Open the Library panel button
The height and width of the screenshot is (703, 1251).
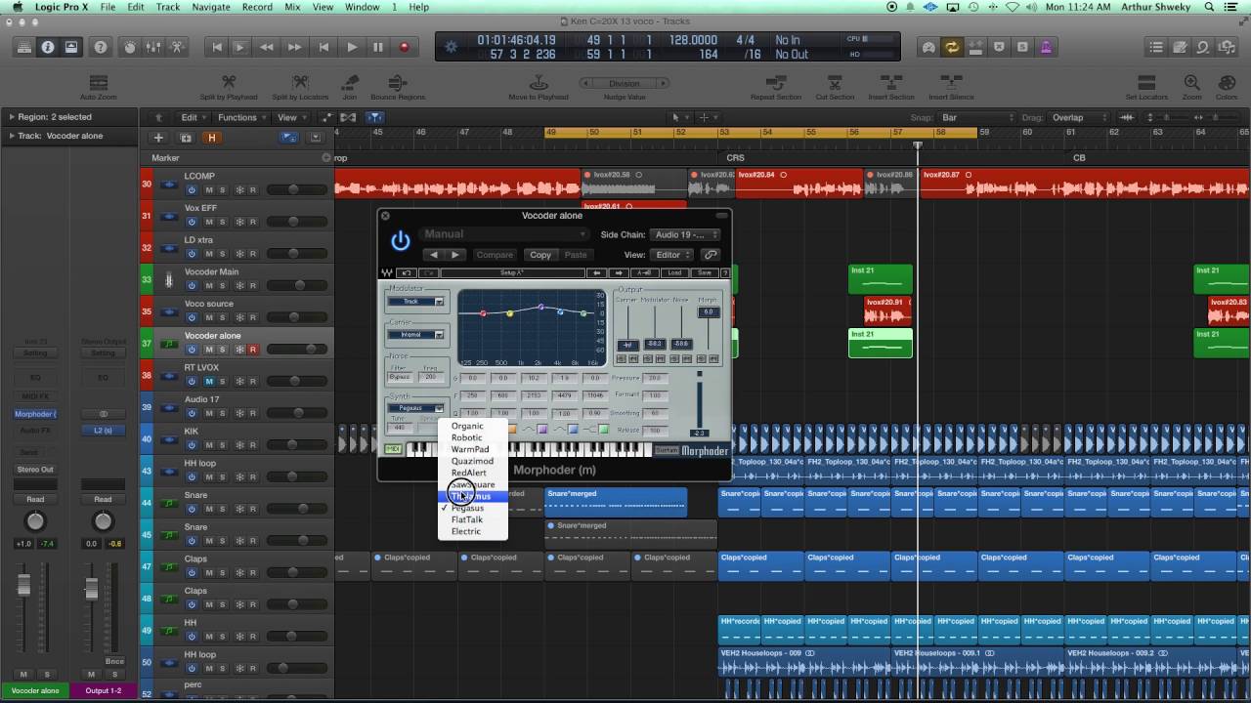coord(23,47)
